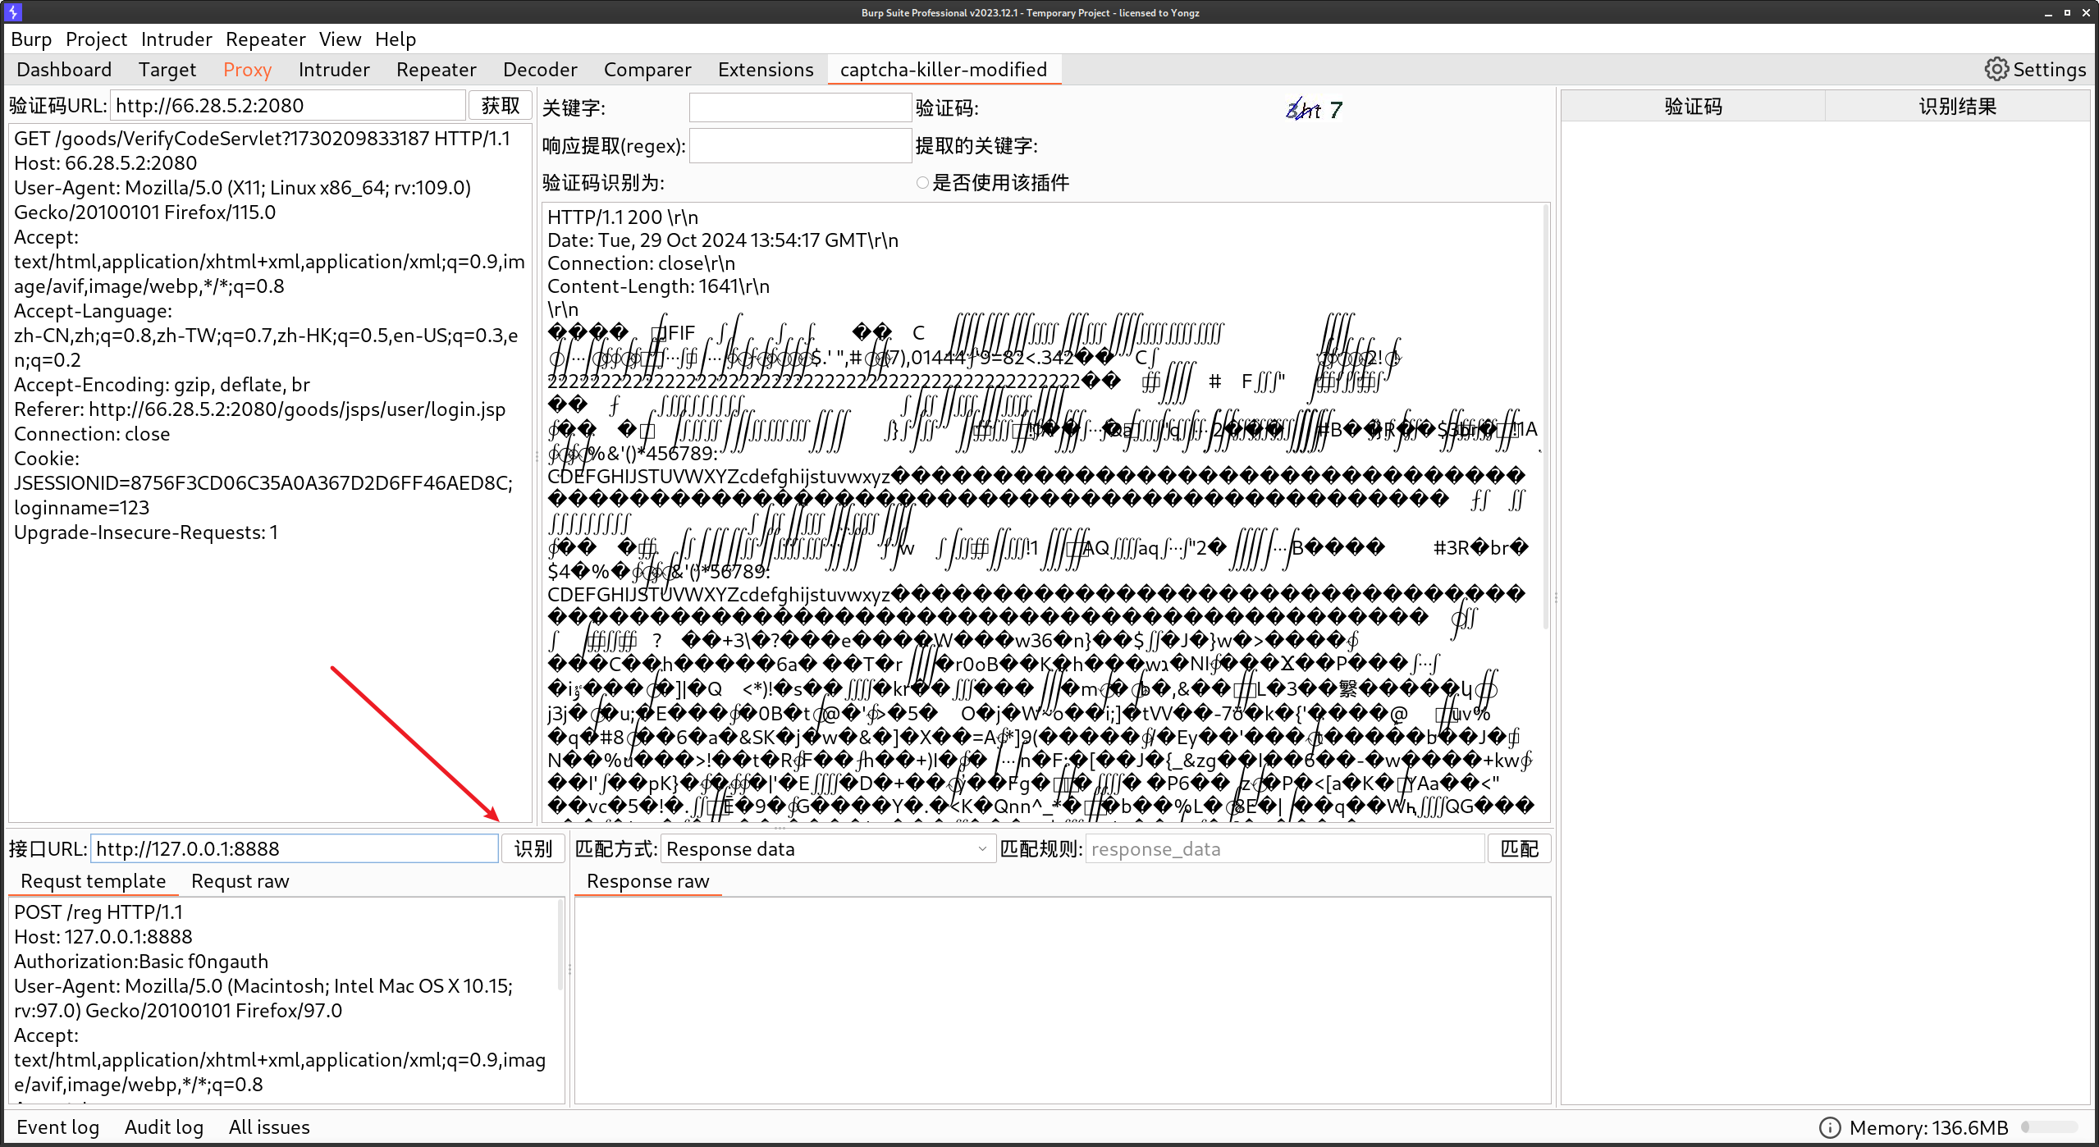Click the Date: Tue, 29 Oct 2024 line
Viewport: 2099px width, 1147px height.
[x=723, y=240]
